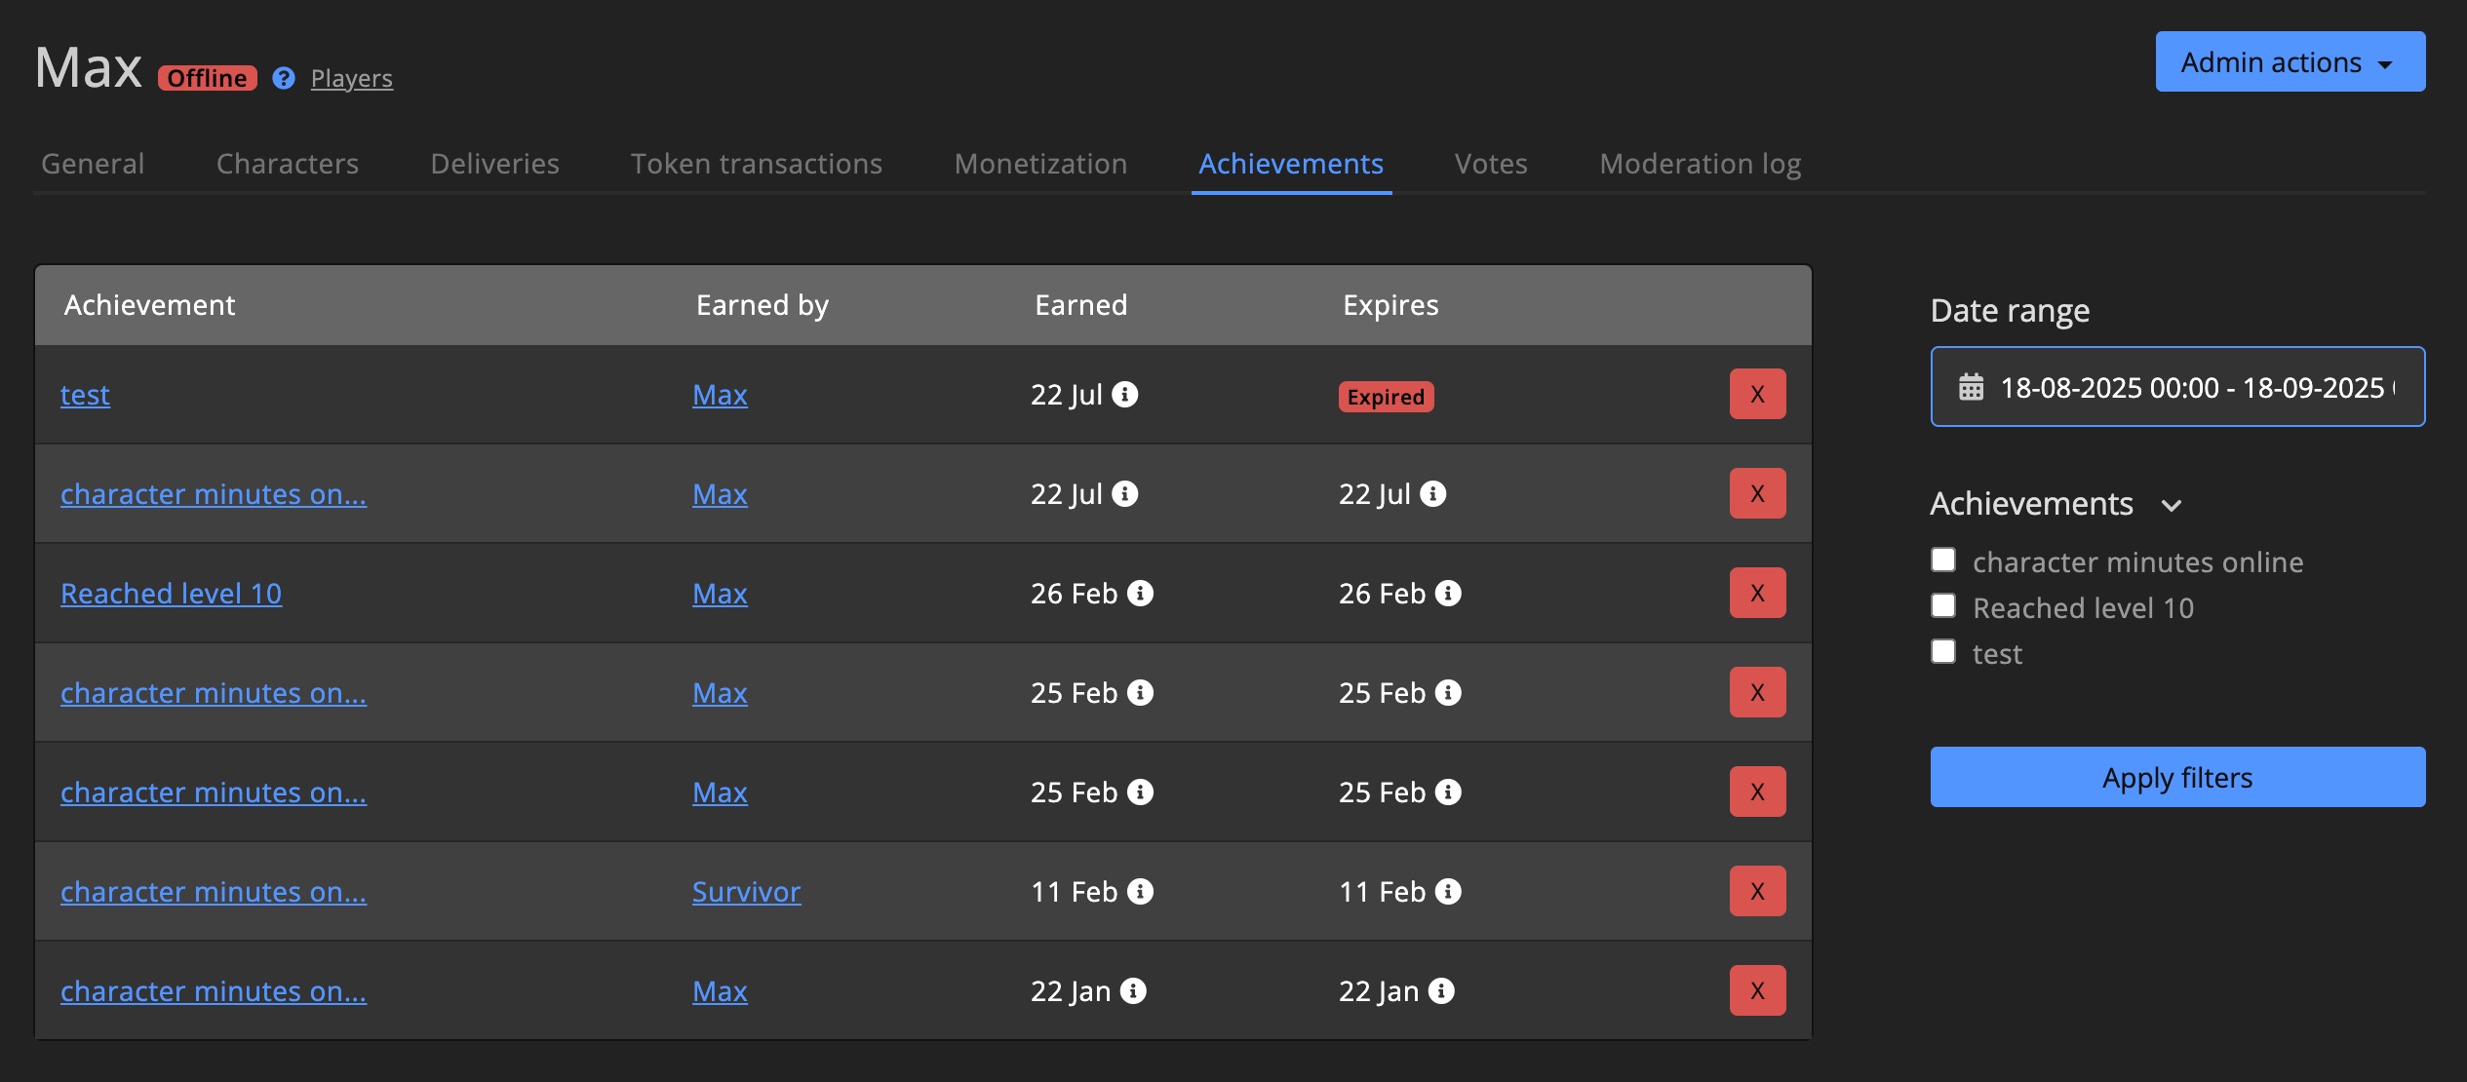
Task: Click the calendar icon in the date range picker
Action: coord(1972,387)
